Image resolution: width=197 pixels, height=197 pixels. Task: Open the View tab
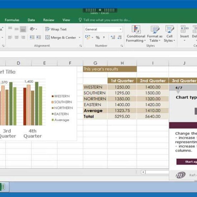[x=66, y=20]
